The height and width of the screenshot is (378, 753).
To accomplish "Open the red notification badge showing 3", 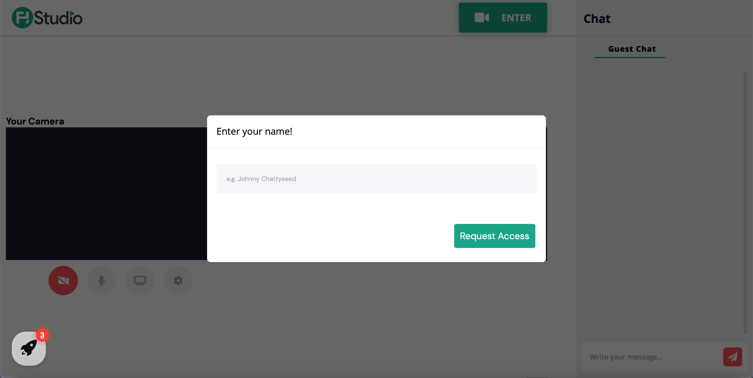I will tap(42, 335).
